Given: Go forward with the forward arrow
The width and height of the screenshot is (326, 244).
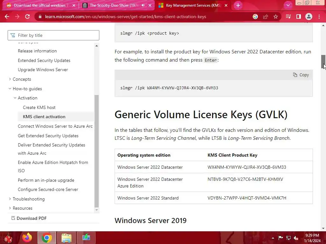Looking at the screenshot, I should pyautogui.click(x=17, y=17).
